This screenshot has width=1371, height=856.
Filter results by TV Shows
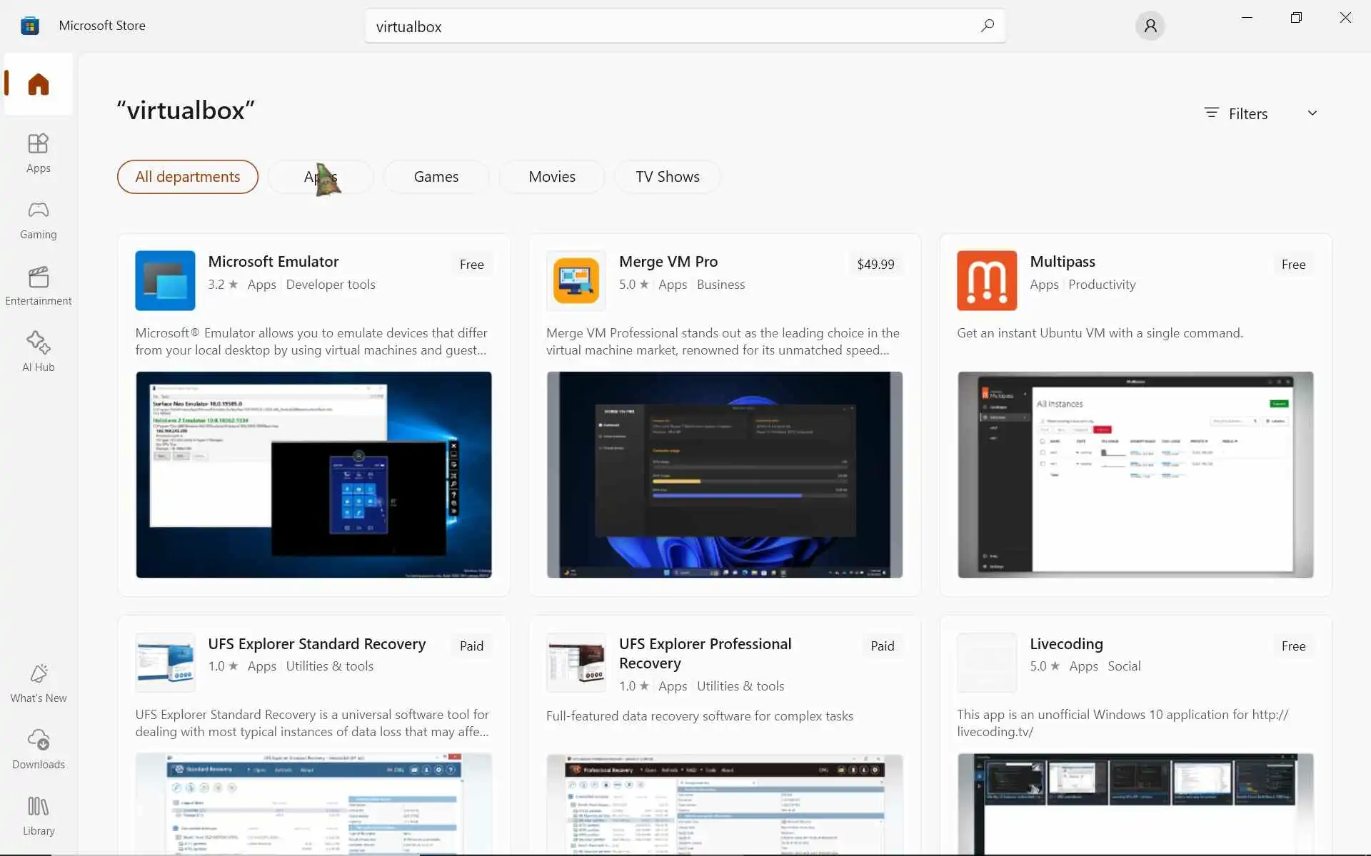pyautogui.click(x=667, y=177)
